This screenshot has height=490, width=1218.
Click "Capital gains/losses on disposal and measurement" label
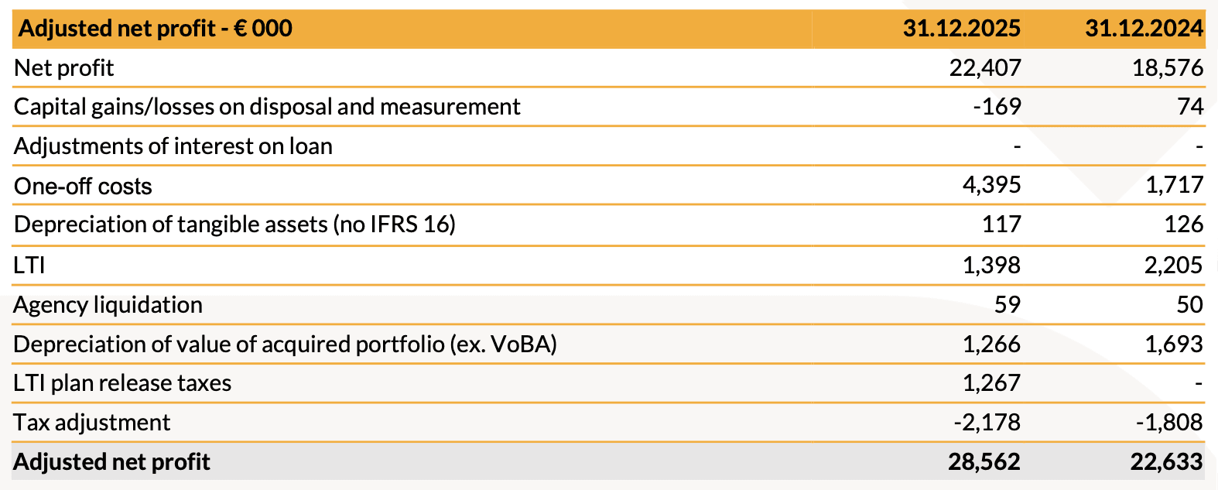point(267,107)
